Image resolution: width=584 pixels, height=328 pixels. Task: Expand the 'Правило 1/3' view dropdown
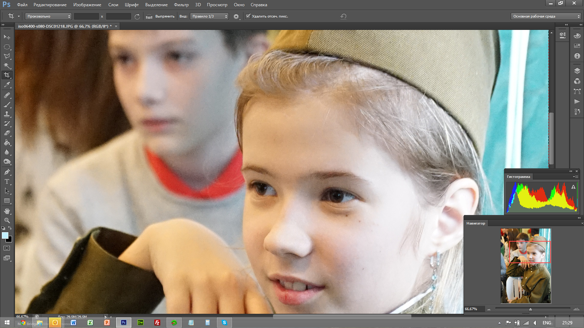[209, 16]
